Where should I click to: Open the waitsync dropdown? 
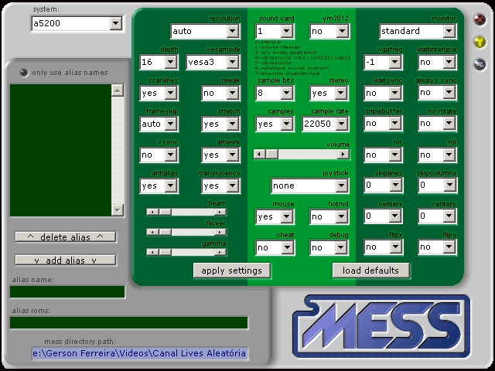tap(395, 93)
